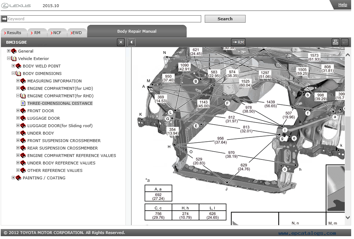The image size is (354, 239).
Task: Click the General book icon
Action: tap(14, 51)
